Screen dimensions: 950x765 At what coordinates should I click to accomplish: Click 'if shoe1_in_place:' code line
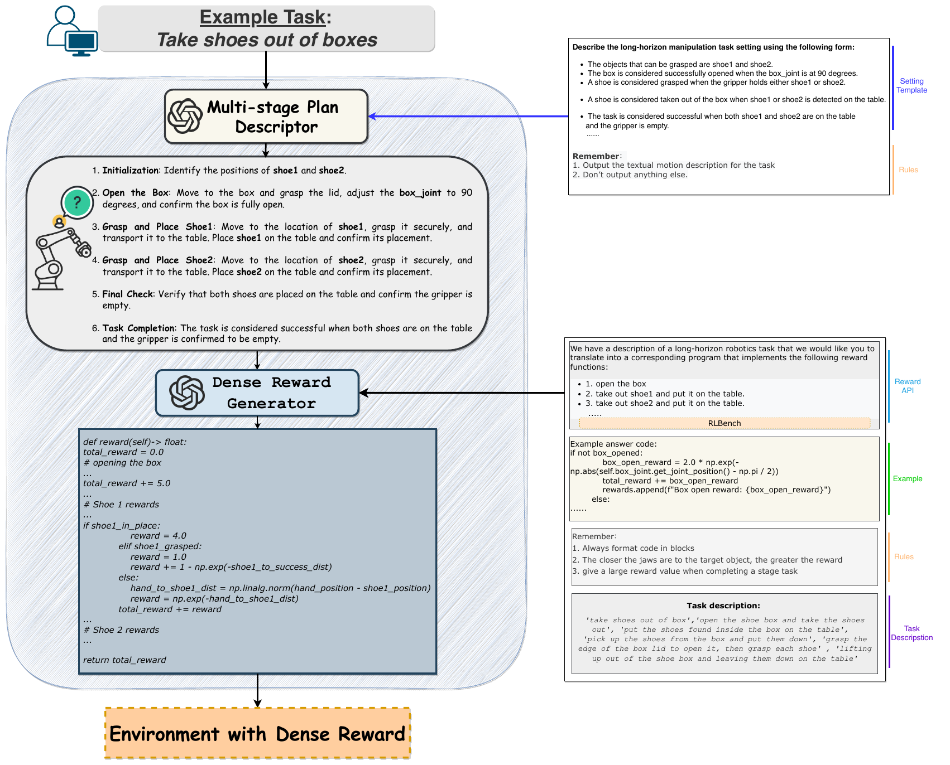point(122,525)
